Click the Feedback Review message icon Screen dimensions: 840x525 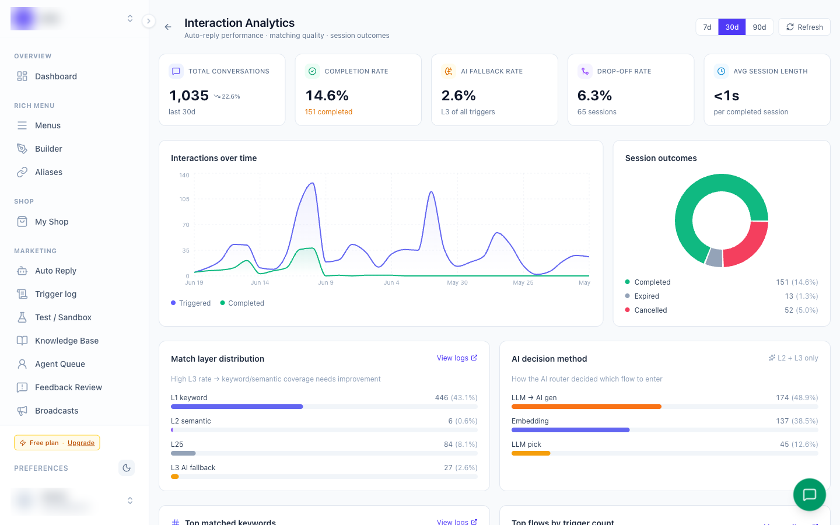tap(22, 387)
